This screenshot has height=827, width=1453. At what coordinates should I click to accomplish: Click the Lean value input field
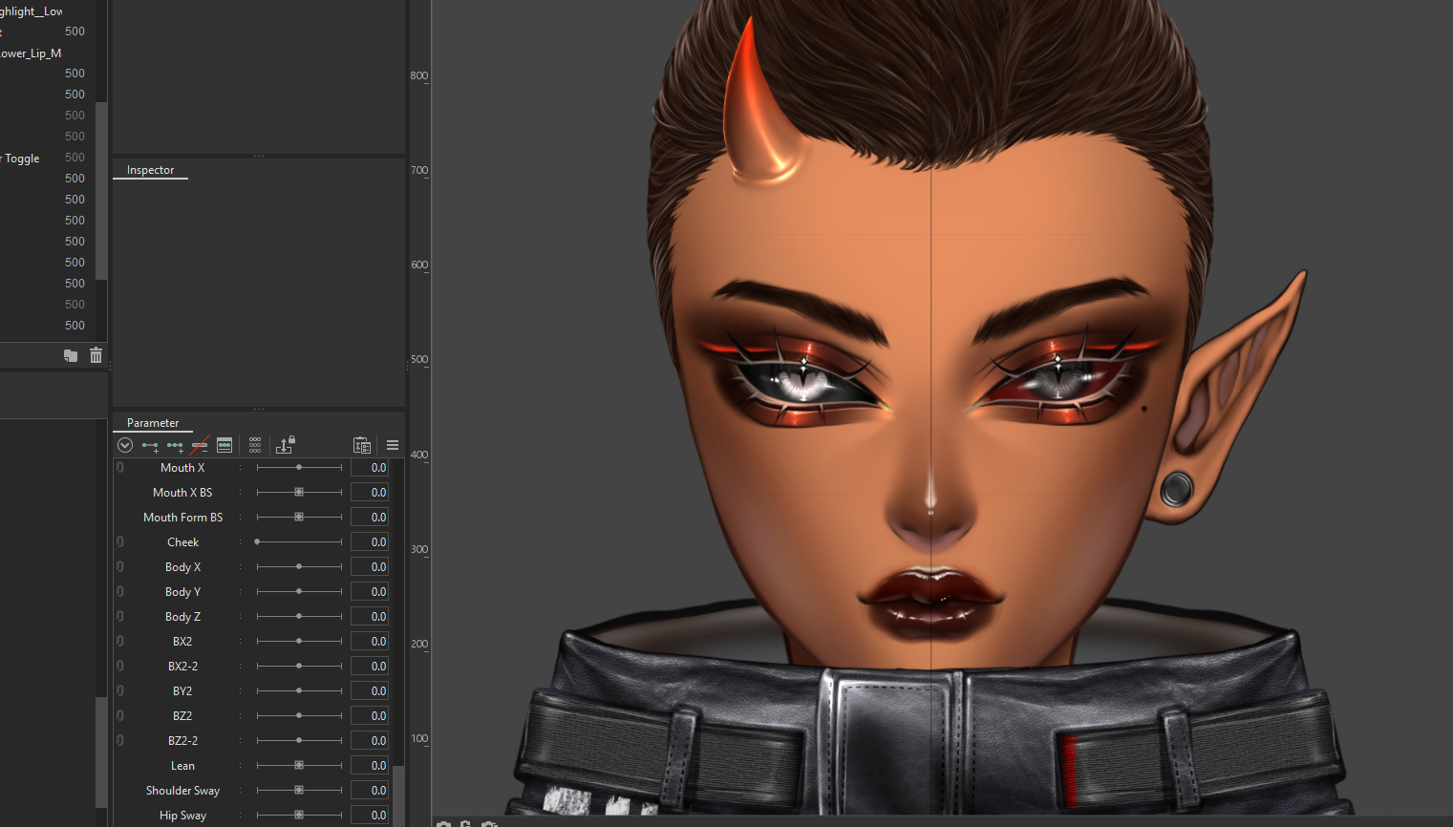[370, 766]
